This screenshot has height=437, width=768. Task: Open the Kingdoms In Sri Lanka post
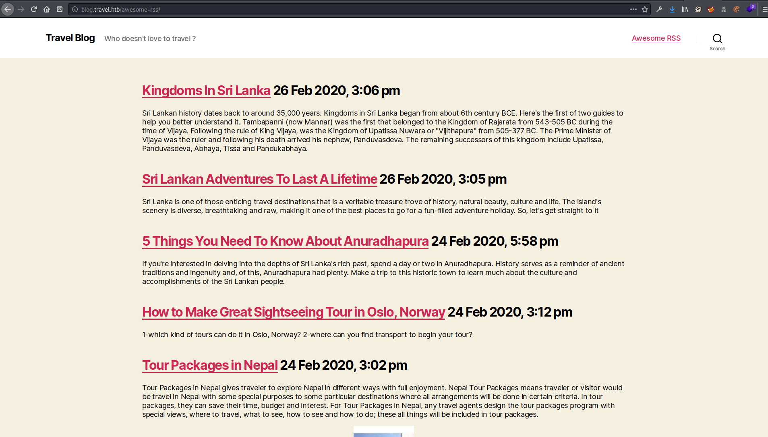[x=206, y=91]
